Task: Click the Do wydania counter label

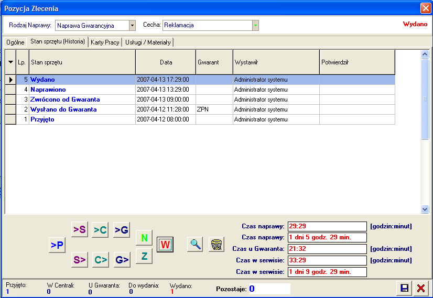Action: [144, 285]
